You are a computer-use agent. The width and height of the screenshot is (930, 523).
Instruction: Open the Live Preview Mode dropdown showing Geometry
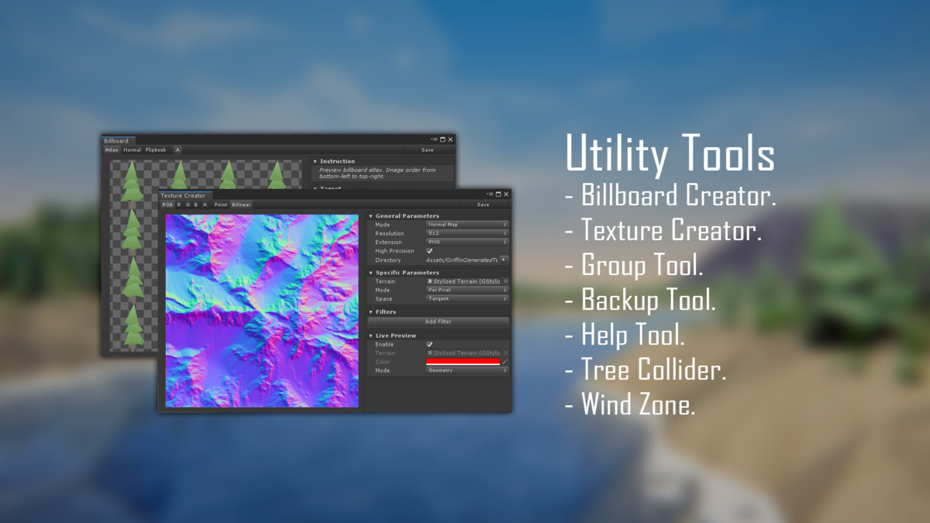pyautogui.click(x=467, y=370)
